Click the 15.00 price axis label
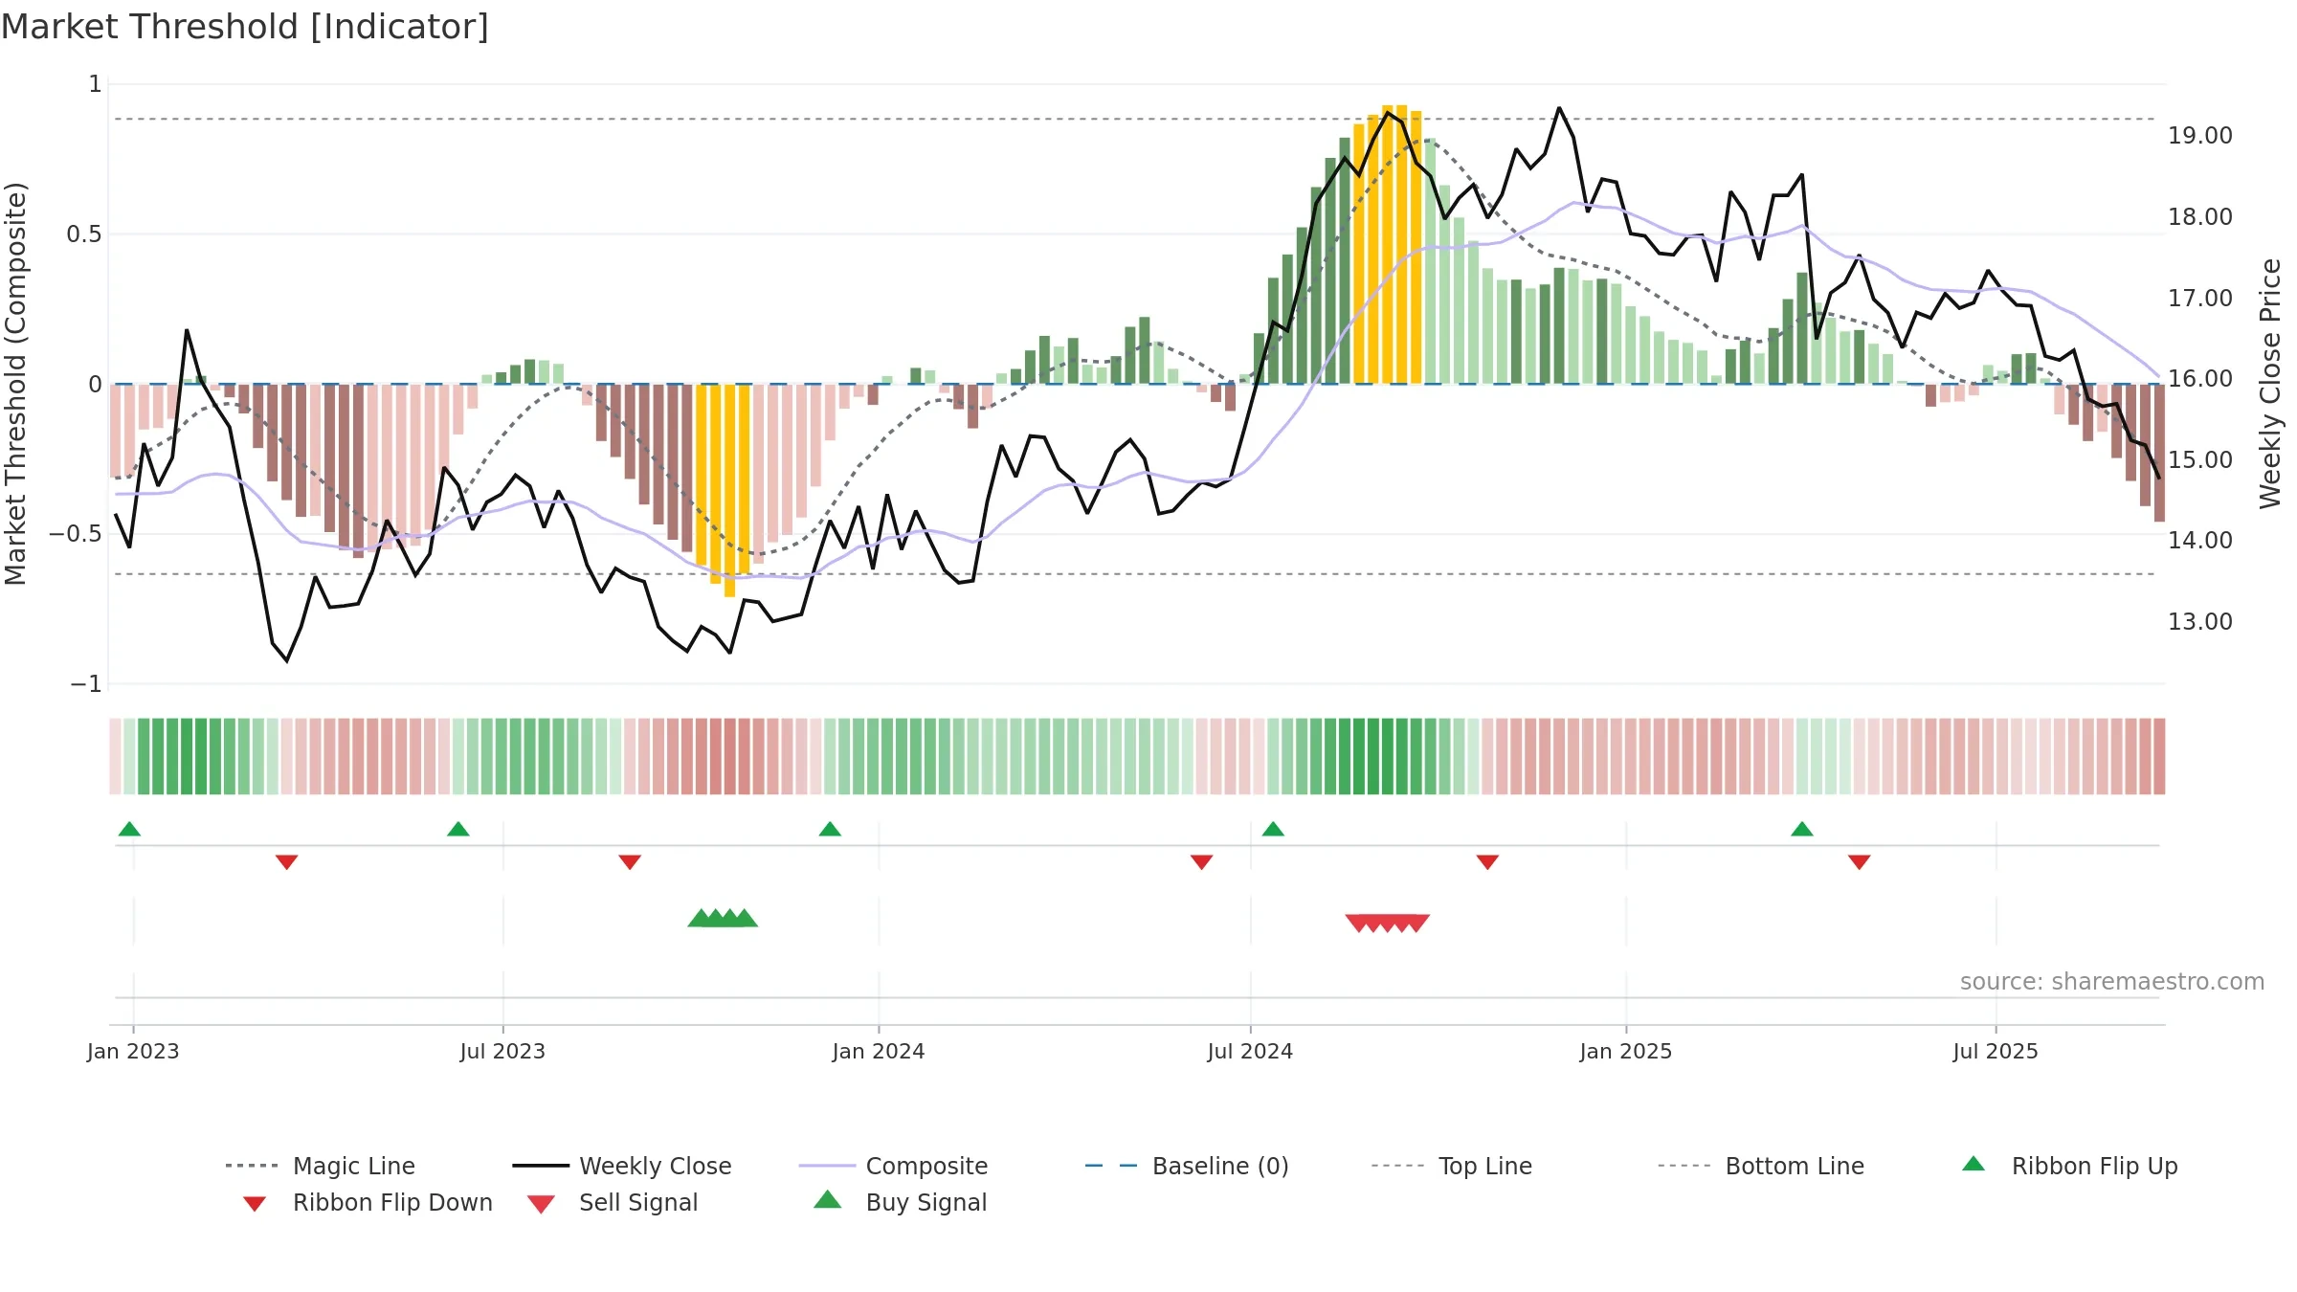This screenshot has width=2297, height=1292. pyautogui.click(x=2200, y=460)
